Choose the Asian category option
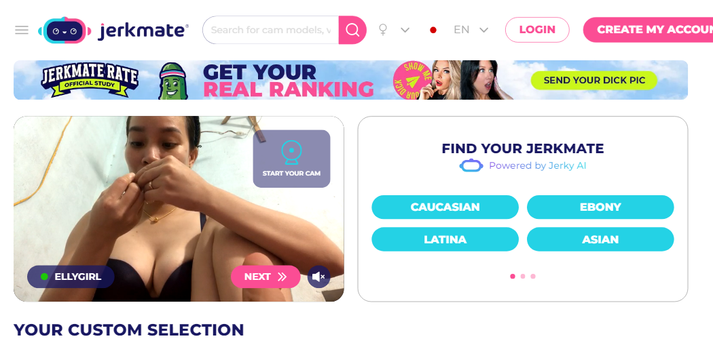713x345 pixels. (x=600, y=239)
